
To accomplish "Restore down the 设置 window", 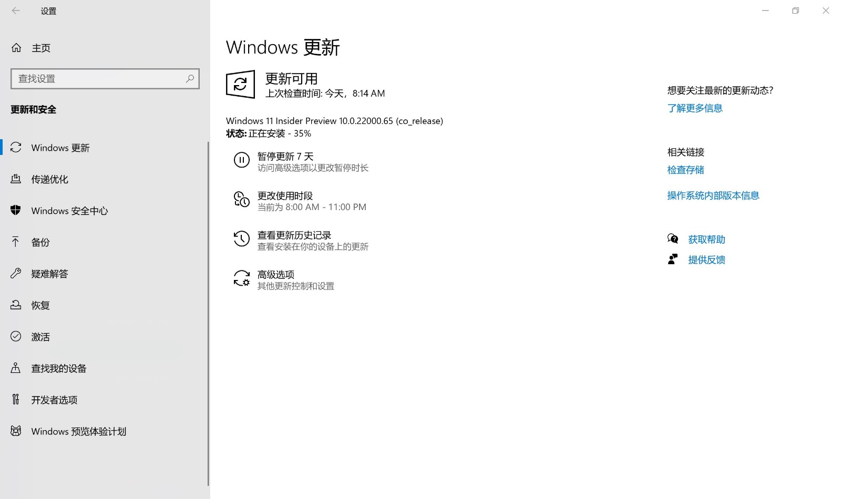I will 796,11.
